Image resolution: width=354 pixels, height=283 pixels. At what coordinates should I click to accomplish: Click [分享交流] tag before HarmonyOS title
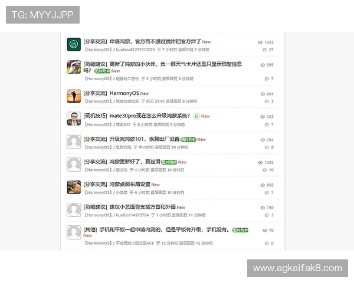[x=95, y=93]
